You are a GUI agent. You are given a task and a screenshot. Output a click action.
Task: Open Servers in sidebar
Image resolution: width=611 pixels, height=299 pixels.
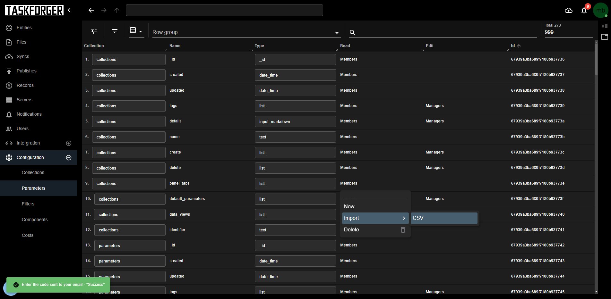point(39,100)
